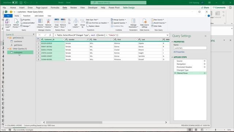Click Replace Values

93,26
